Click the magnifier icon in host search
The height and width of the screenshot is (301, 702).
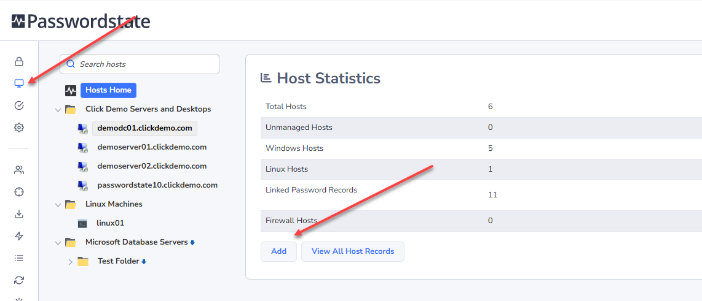tap(70, 64)
